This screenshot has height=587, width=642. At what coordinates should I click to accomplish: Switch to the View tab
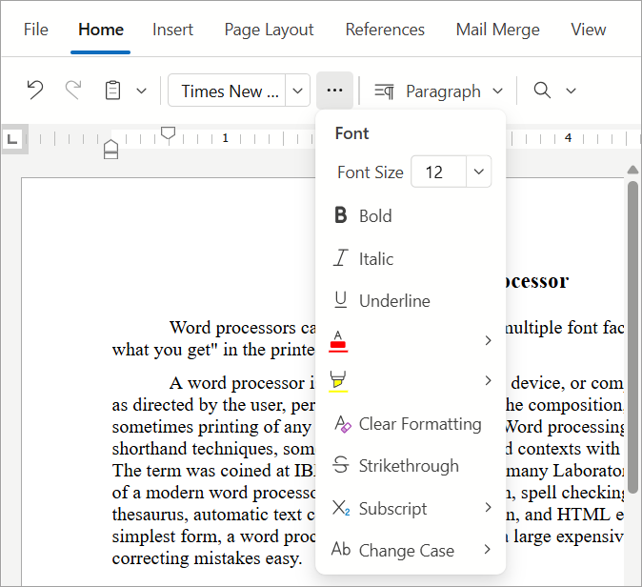(x=589, y=30)
